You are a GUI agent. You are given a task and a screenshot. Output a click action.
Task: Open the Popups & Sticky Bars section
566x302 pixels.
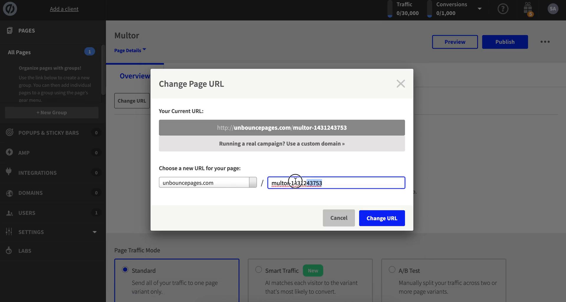pyautogui.click(x=48, y=133)
